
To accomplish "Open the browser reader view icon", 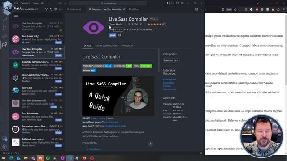I will [223, 9].
